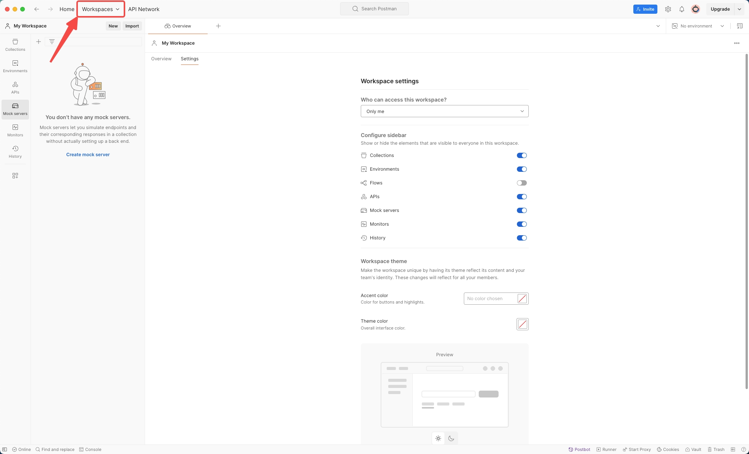Screen dimensions: 749x454
Task: Click the Import button
Action: 132,26
